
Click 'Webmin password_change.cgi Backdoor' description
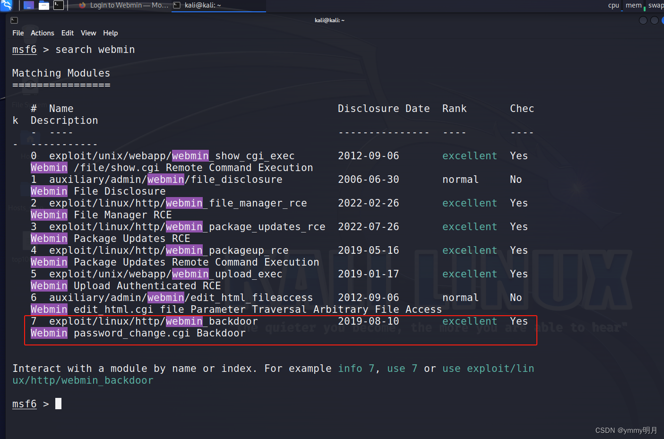(138, 333)
